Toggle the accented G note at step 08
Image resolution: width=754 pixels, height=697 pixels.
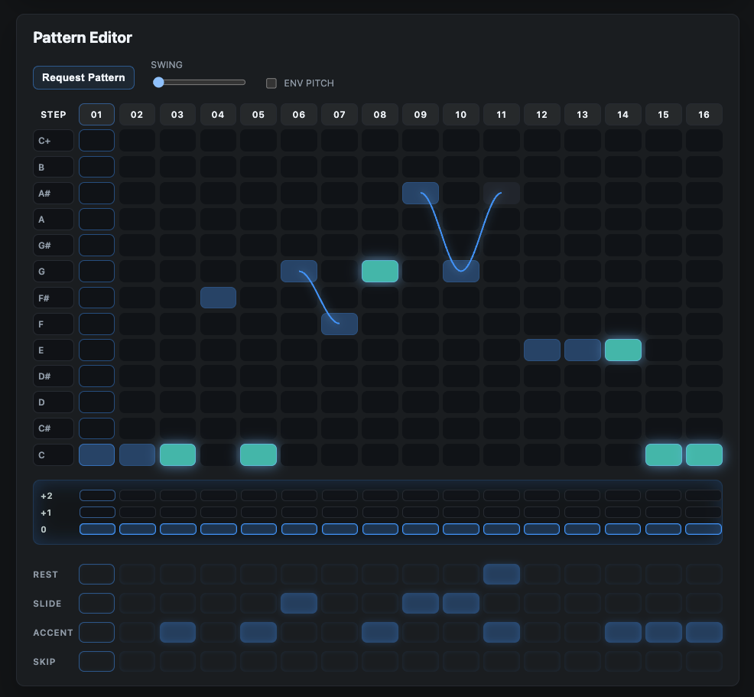pyautogui.click(x=380, y=272)
